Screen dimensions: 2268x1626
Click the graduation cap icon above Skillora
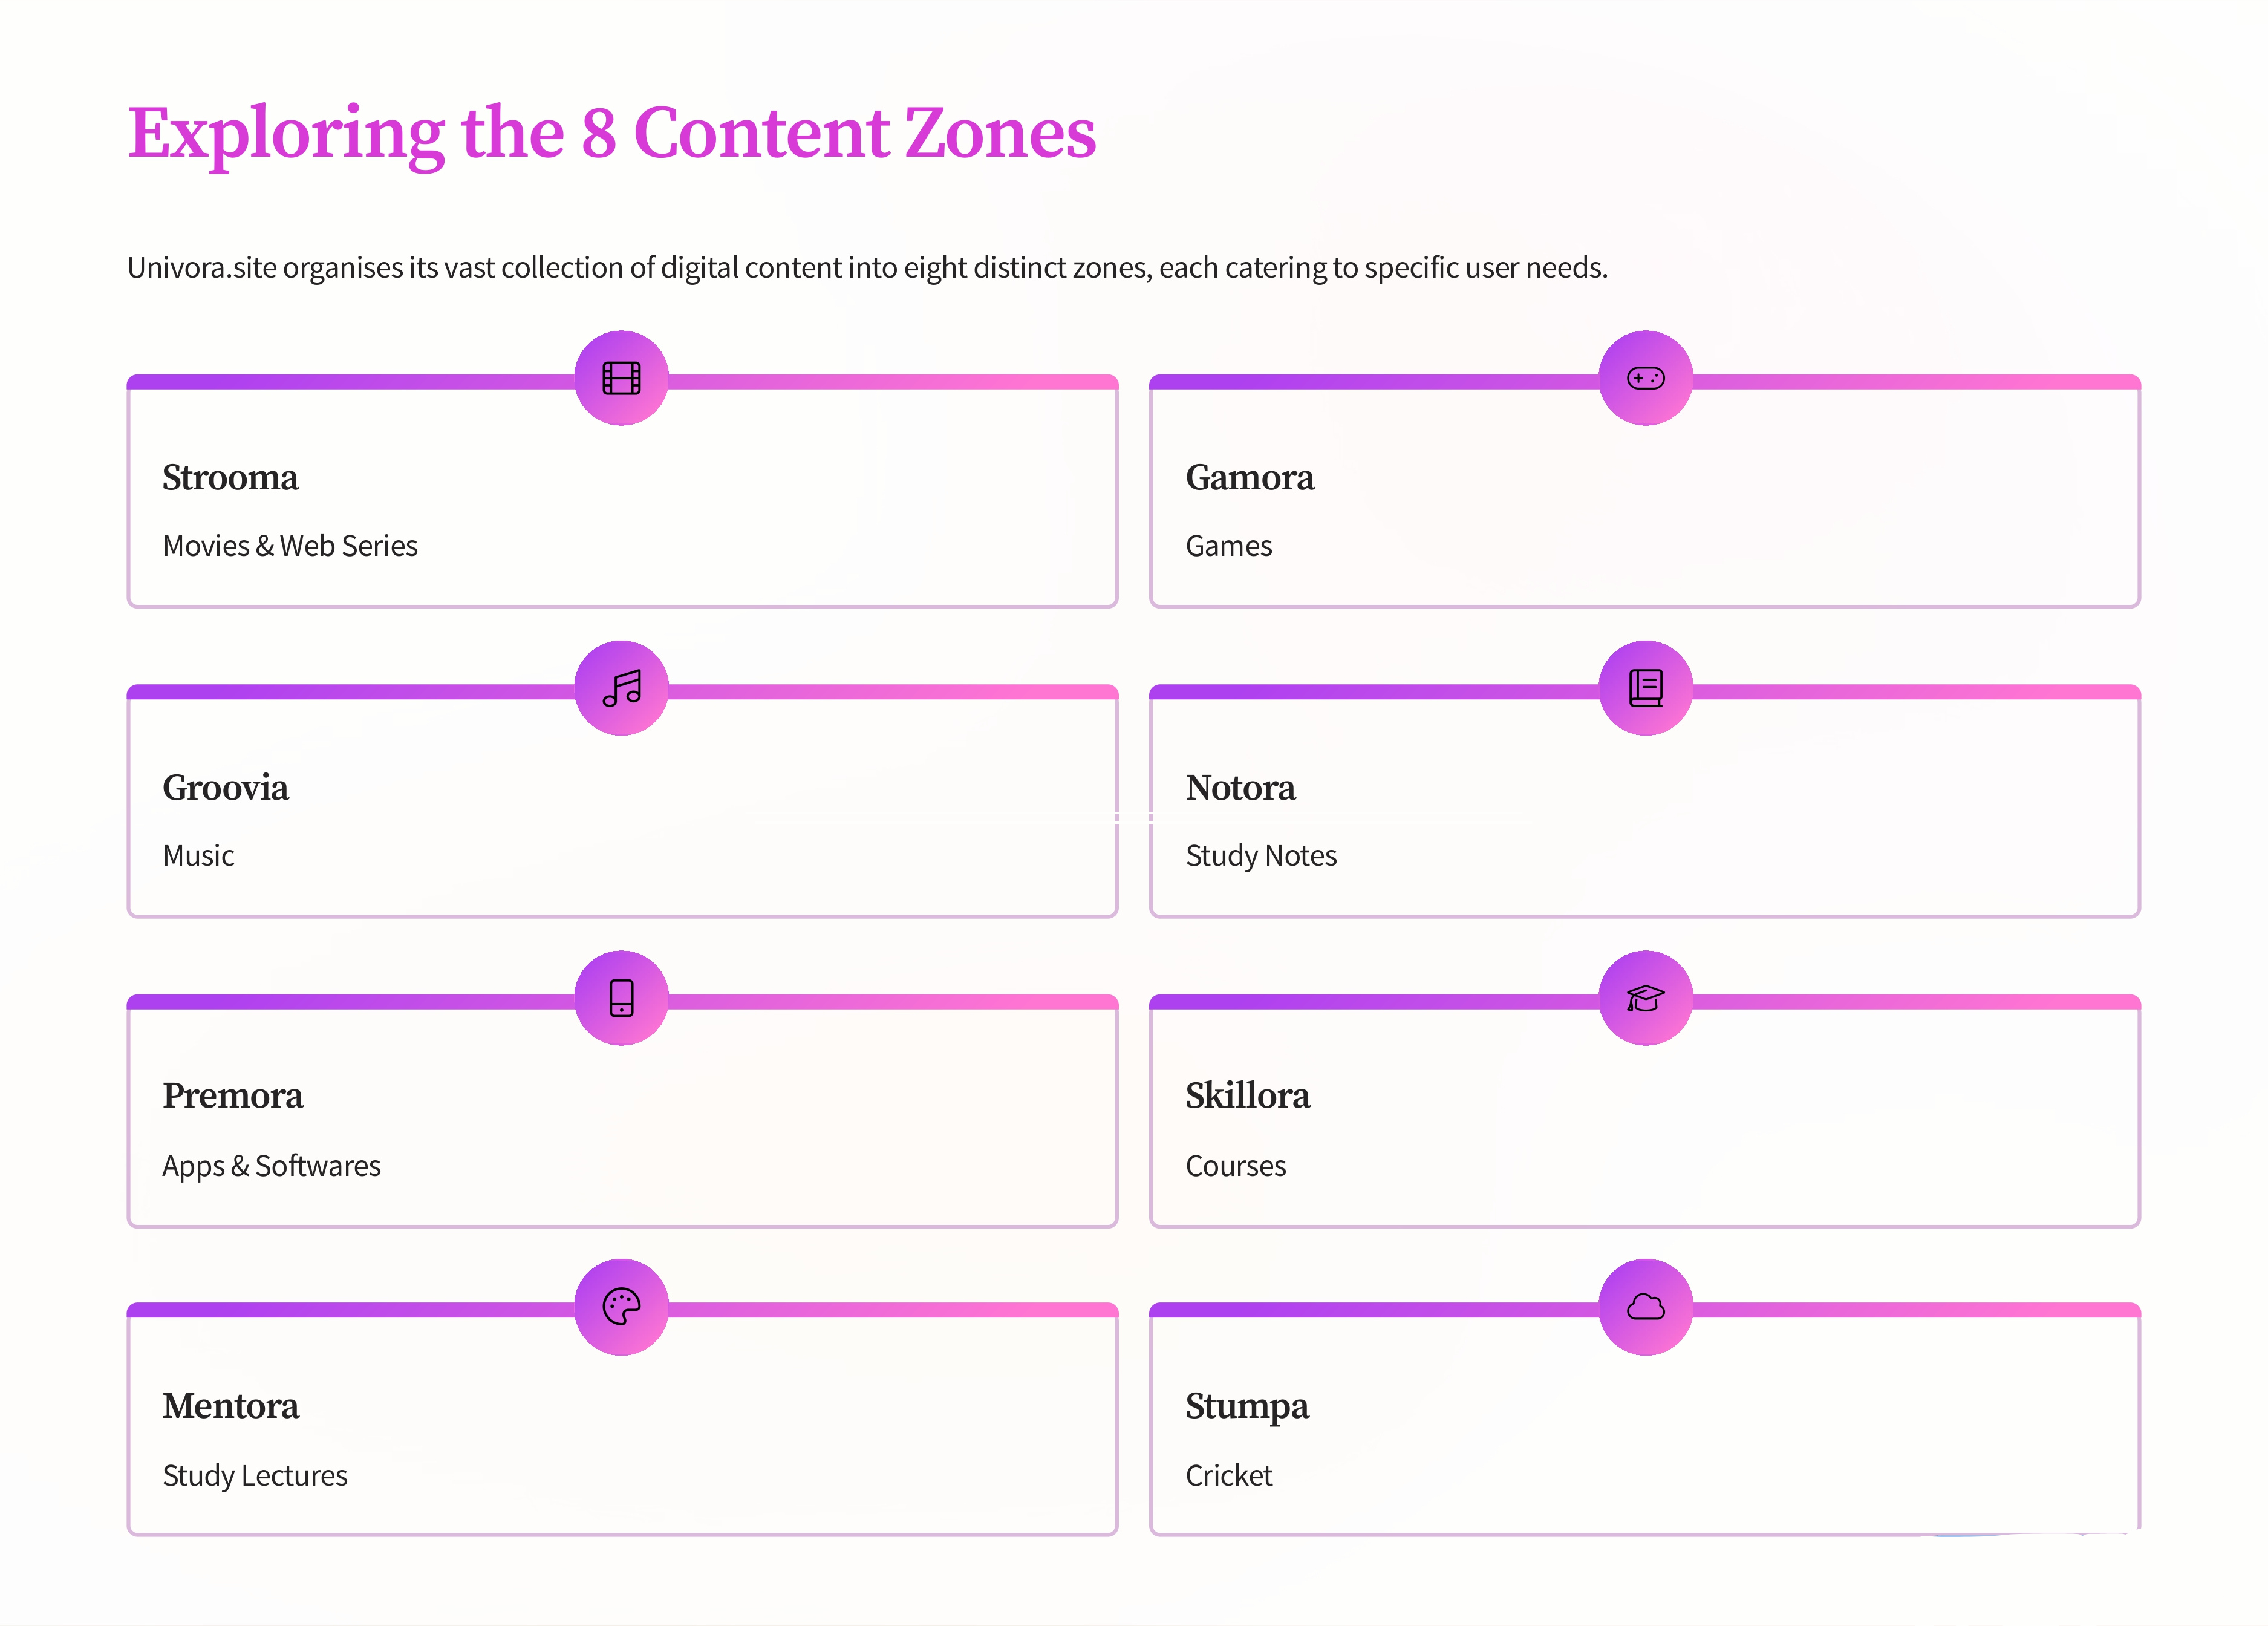tap(1645, 998)
